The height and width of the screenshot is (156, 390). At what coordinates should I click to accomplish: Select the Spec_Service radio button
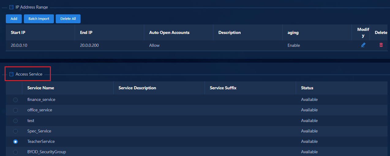(15, 131)
